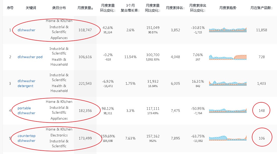The image size is (277, 154).
Task: Select countertop dishwasher keyword link
Action: (x=26, y=138)
